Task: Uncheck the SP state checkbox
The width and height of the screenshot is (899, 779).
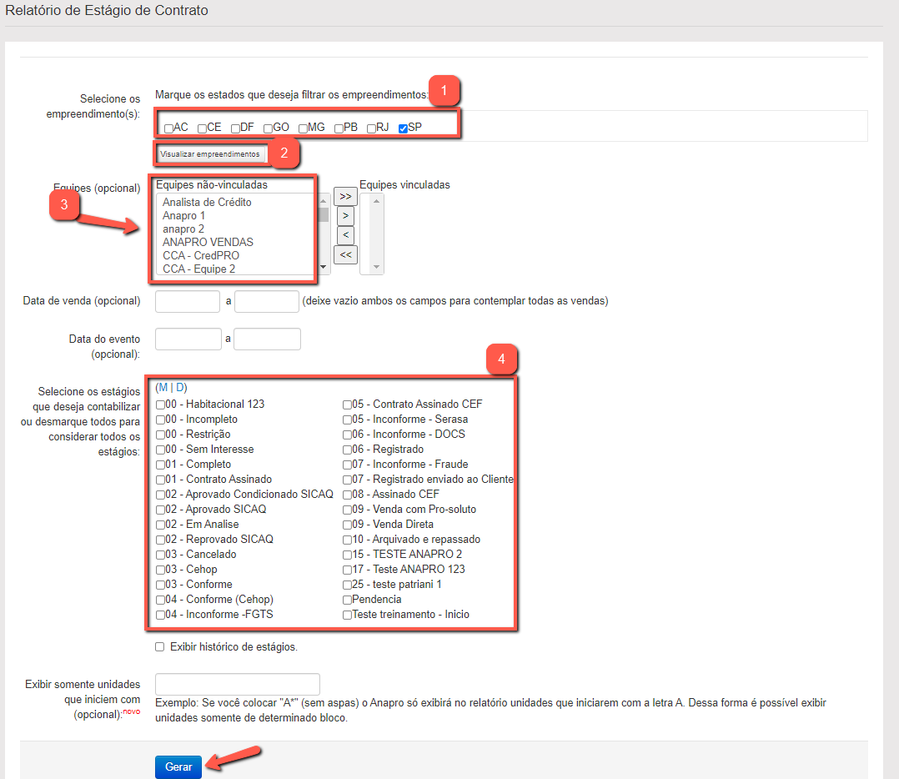Action: [404, 128]
